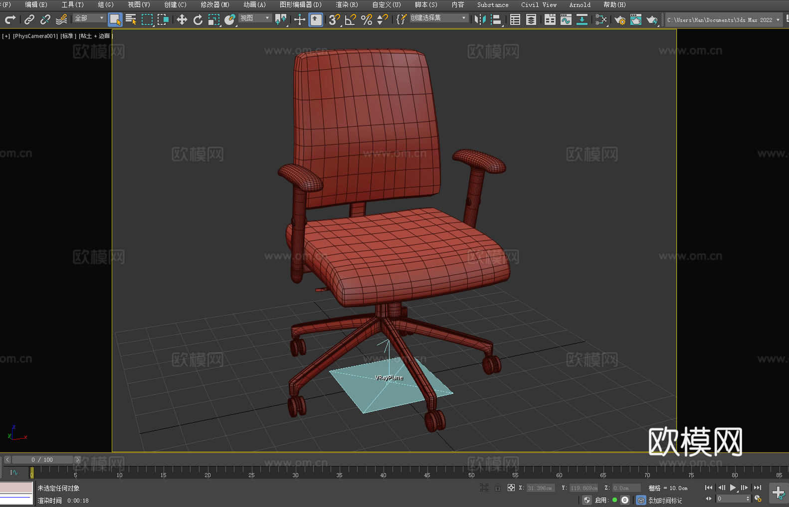Click Bind to Space Warp icon
789x507 pixels.
point(61,19)
